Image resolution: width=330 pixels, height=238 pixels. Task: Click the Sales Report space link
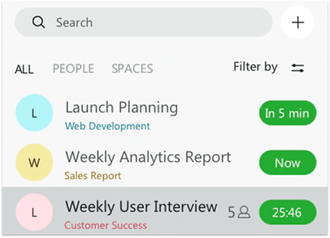coord(93,176)
